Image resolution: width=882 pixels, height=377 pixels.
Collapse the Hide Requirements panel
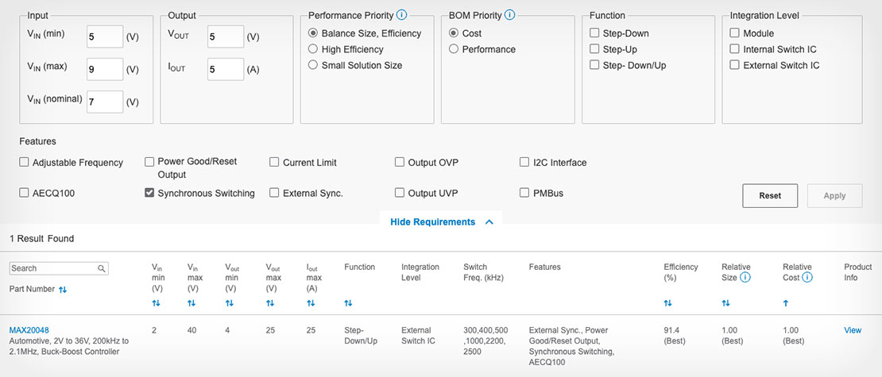[441, 222]
